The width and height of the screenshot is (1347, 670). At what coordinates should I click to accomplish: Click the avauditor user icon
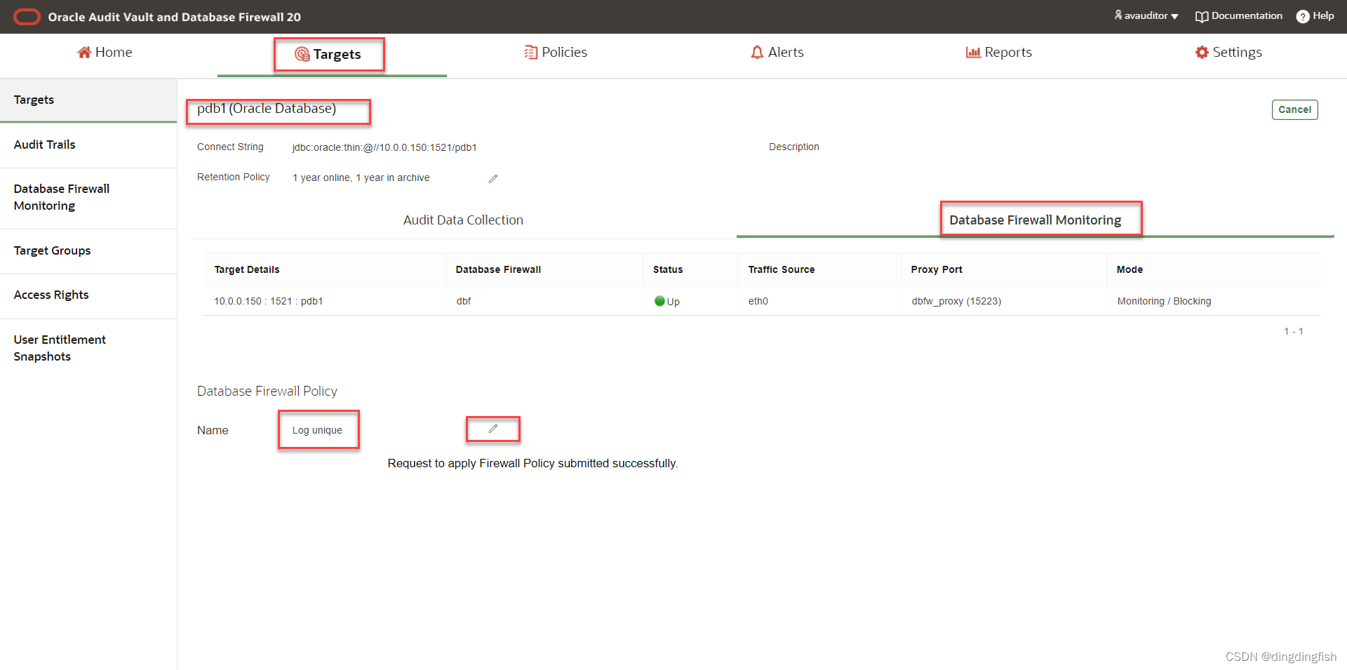click(x=1118, y=15)
